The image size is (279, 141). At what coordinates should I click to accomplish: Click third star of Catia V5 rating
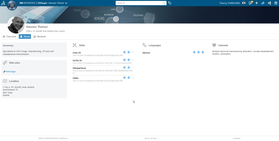tap(133, 52)
